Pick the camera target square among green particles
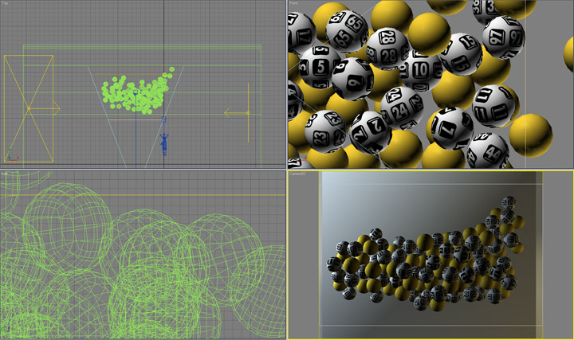This screenshot has width=574, height=340. pyautogui.click(x=136, y=92)
